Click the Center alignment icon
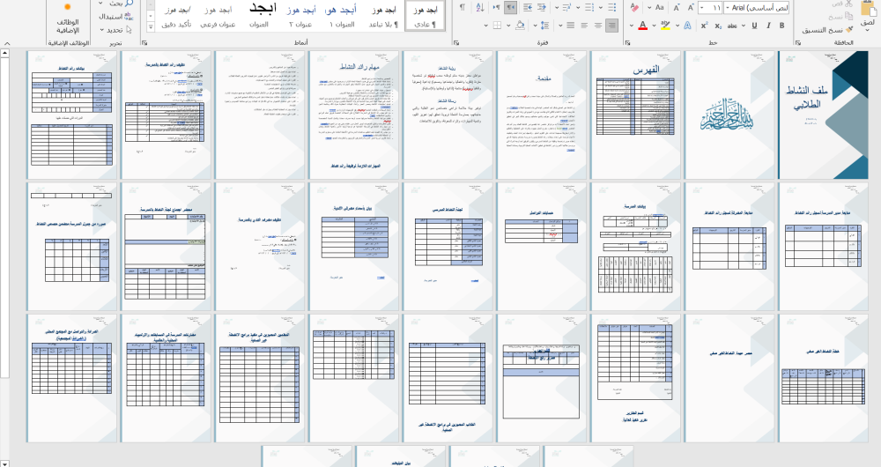Screen dimensions: 881x467 [x=598, y=26]
